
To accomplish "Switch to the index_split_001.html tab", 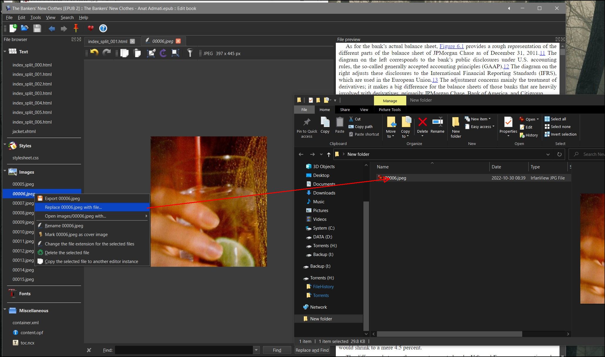I will (x=107, y=41).
